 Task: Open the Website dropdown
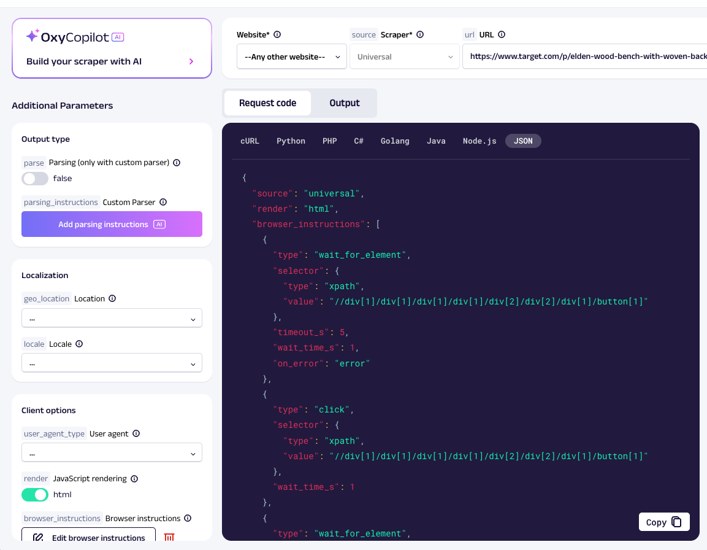[291, 57]
